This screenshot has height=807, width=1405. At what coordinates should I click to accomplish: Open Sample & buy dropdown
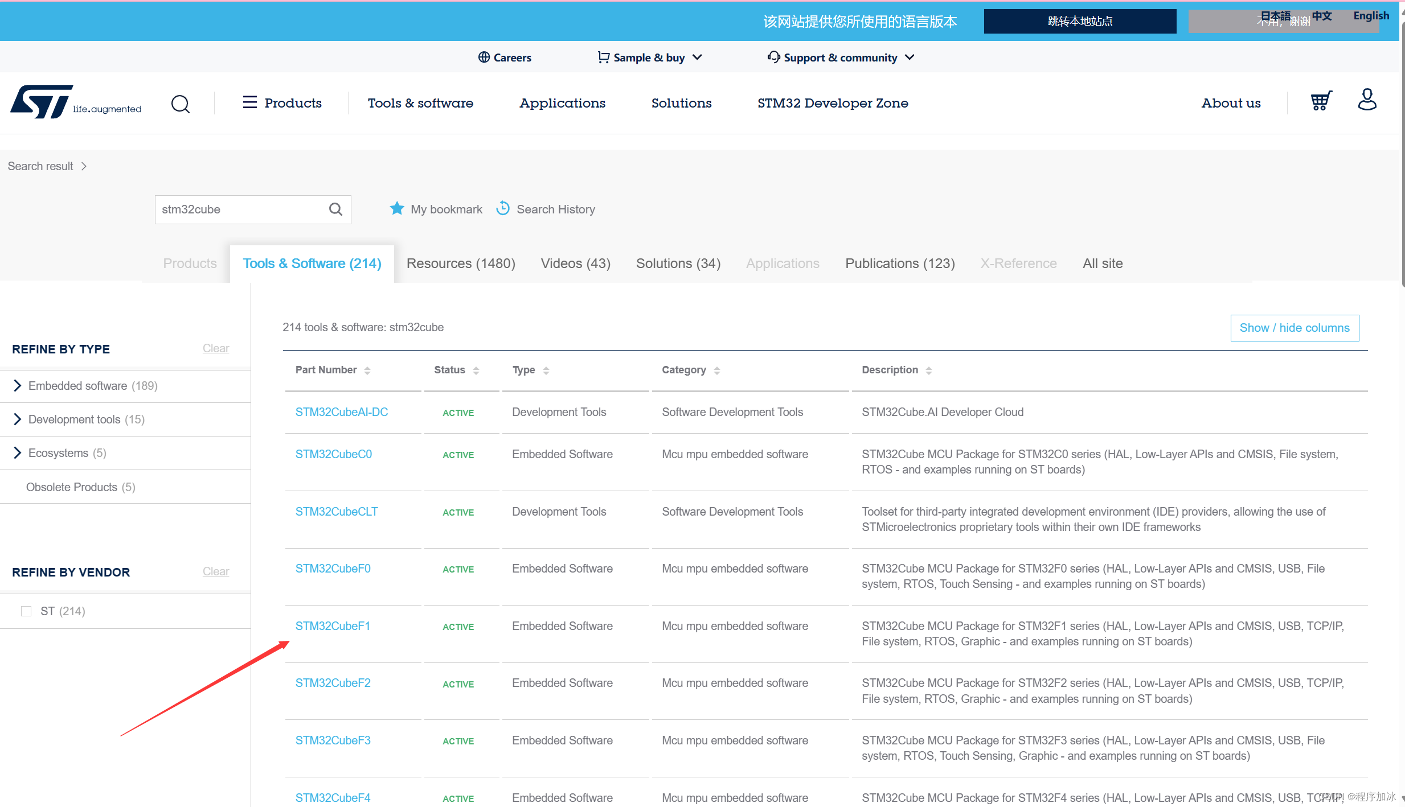[x=650, y=57]
